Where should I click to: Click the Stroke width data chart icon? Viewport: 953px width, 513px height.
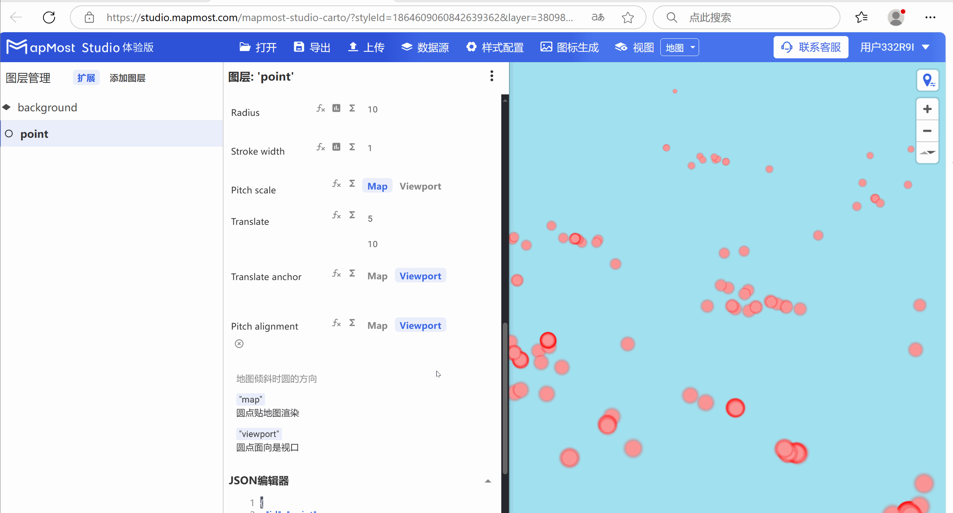click(x=336, y=147)
